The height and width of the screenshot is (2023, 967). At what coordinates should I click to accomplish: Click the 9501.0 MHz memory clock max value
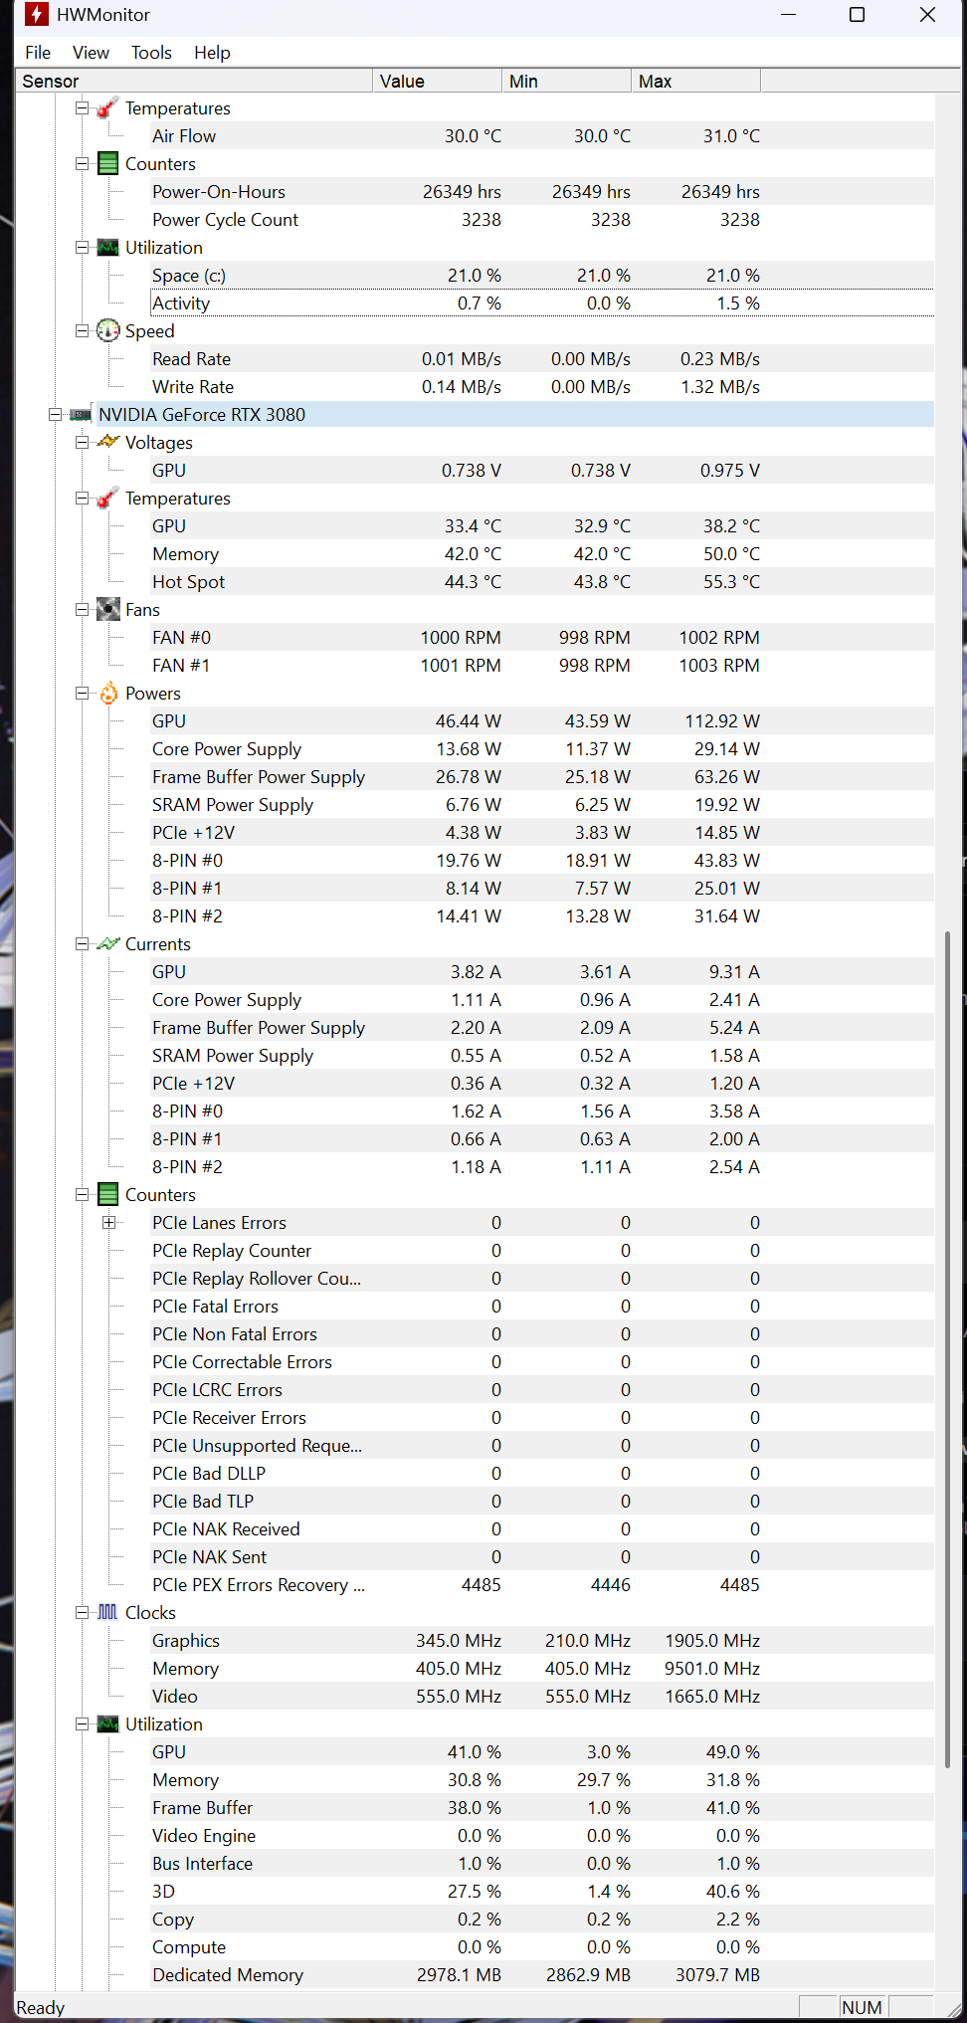[x=712, y=1669]
